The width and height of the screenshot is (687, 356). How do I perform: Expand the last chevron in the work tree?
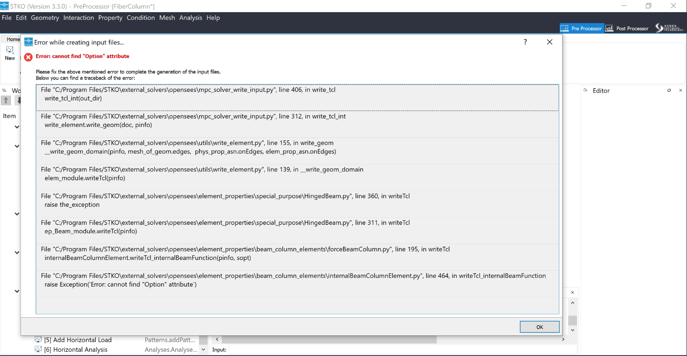tap(17, 291)
